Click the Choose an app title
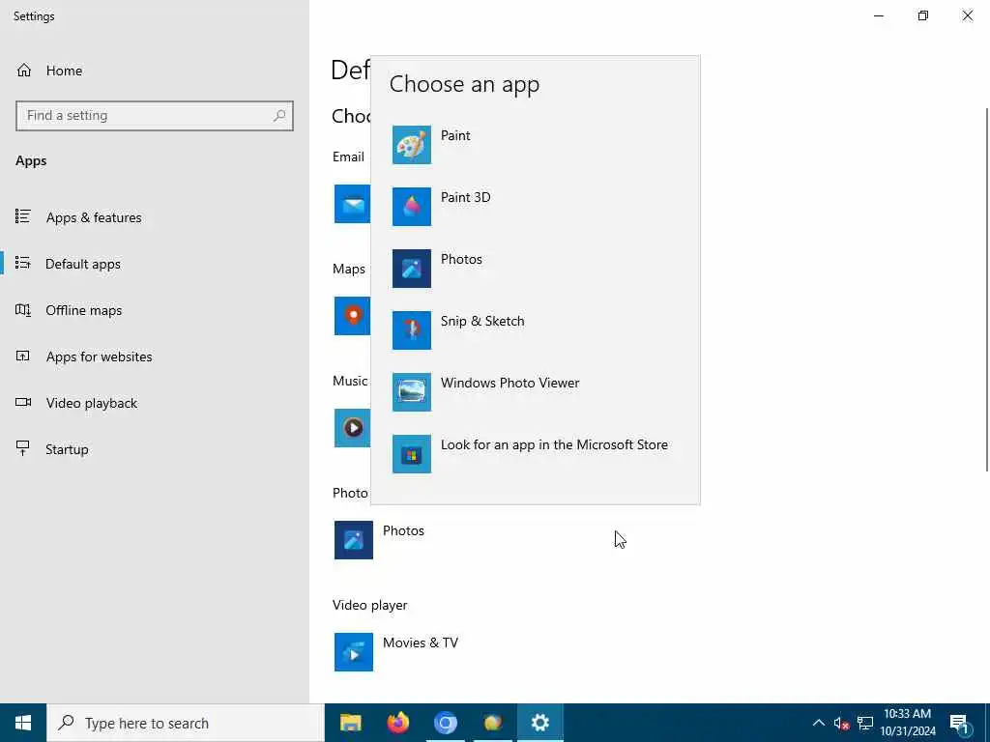The height and width of the screenshot is (742, 990). [465, 85]
